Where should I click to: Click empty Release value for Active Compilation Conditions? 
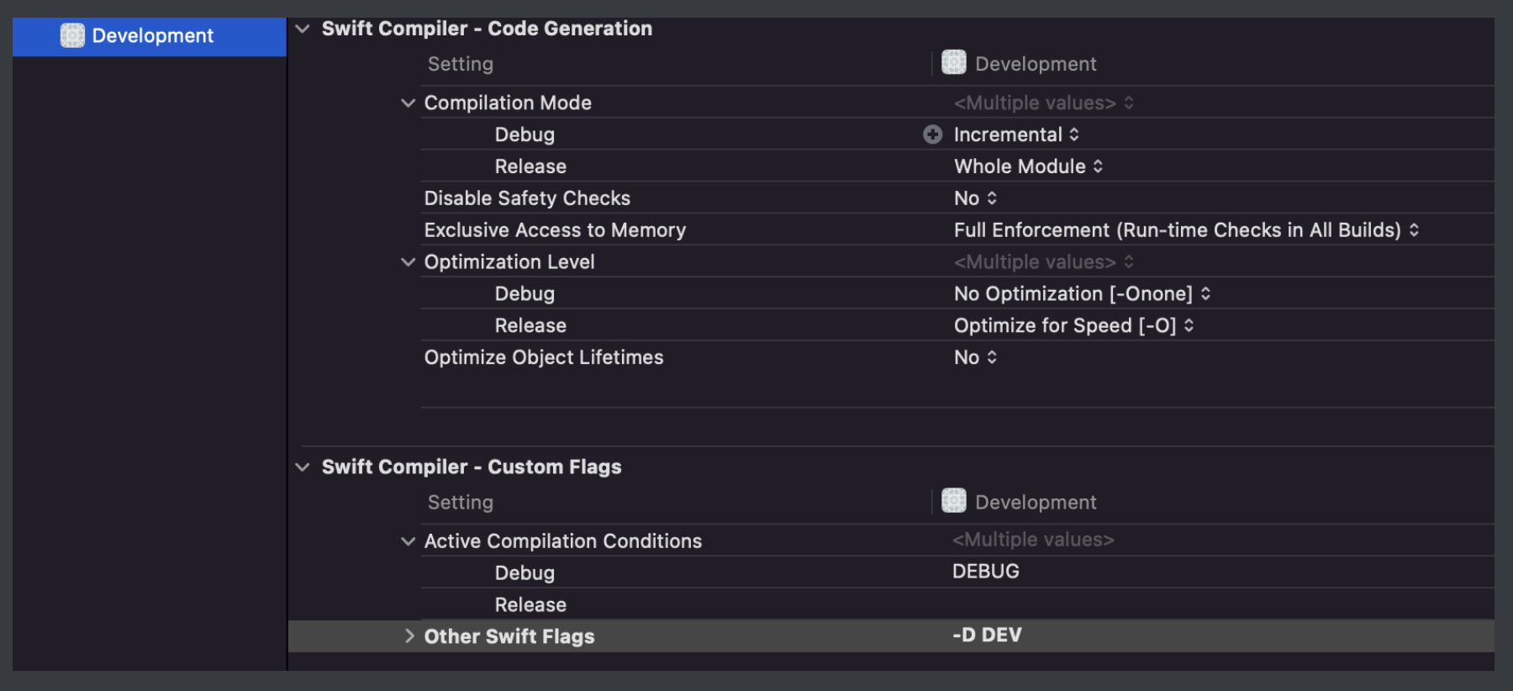pos(1222,604)
